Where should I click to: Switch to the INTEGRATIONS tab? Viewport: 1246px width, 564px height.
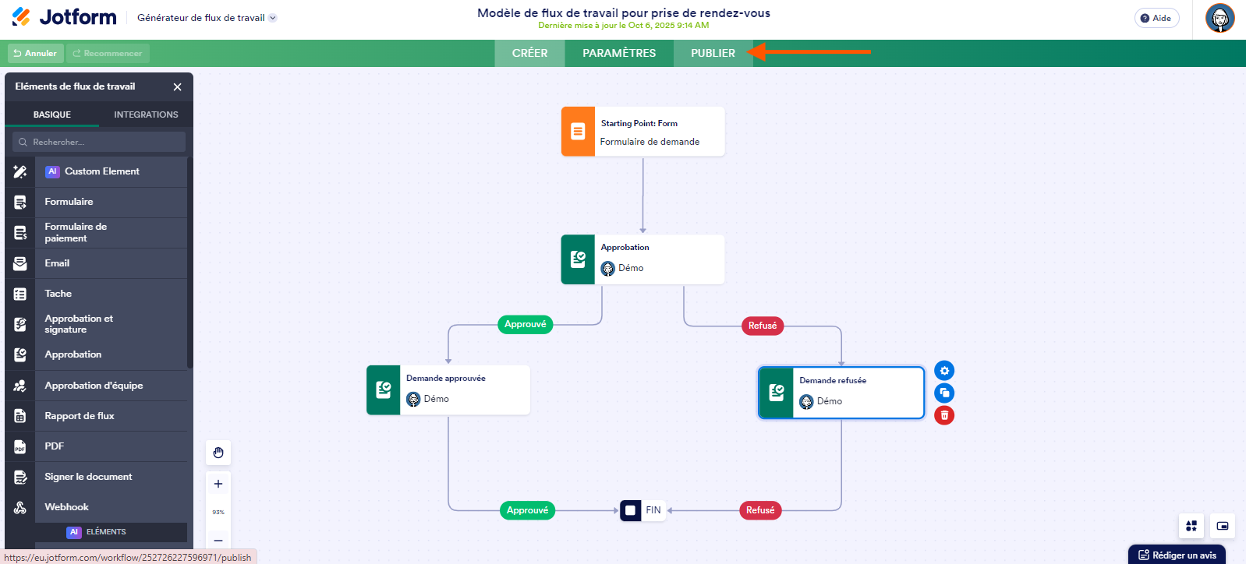pyautogui.click(x=146, y=115)
